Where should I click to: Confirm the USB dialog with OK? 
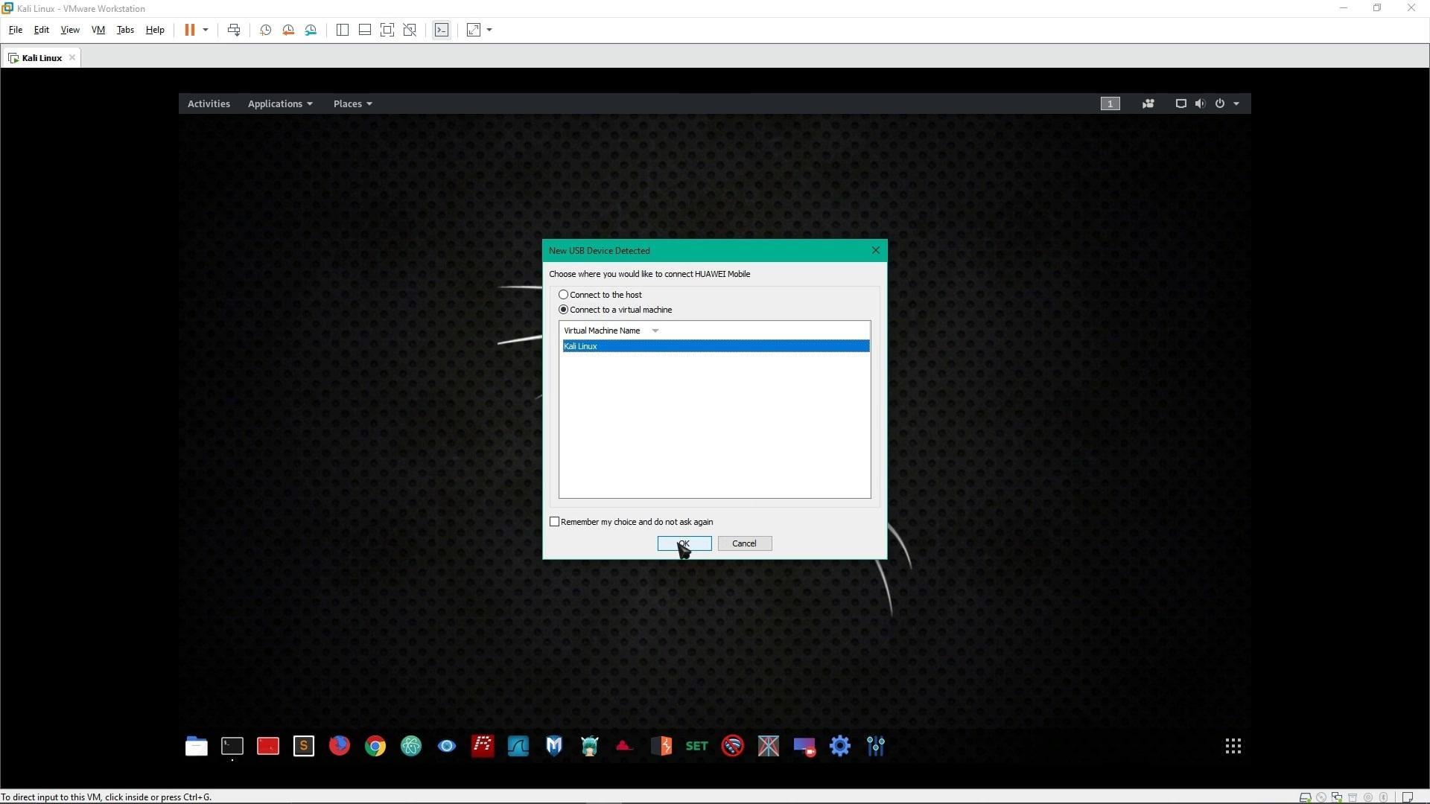tap(684, 543)
